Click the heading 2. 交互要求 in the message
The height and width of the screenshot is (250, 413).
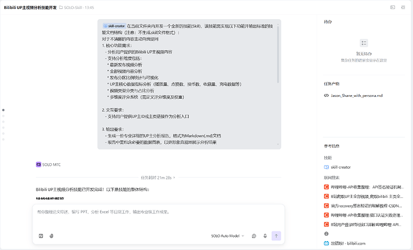click(113, 110)
